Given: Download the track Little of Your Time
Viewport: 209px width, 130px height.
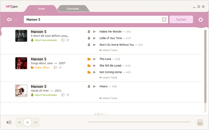Looking at the screenshot, I should (x=89, y=38).
